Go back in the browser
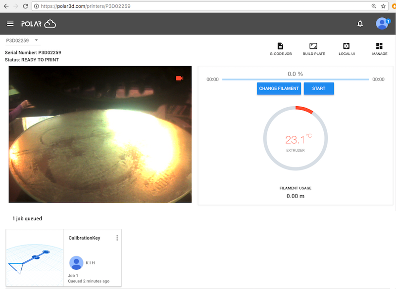Viewport: 396px width, 289px height. point(6,6)
